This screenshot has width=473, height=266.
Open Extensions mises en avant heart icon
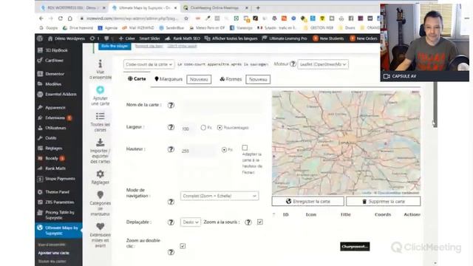[x=101, y=226]
